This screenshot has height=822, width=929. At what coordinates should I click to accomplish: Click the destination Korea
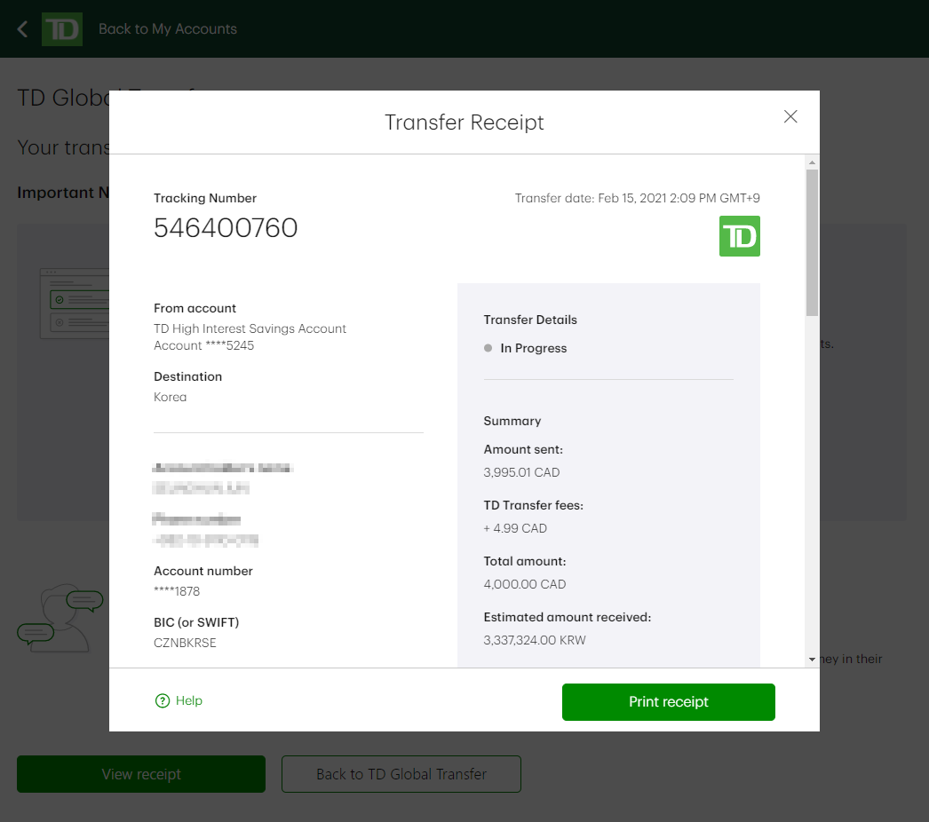point(170,398)
